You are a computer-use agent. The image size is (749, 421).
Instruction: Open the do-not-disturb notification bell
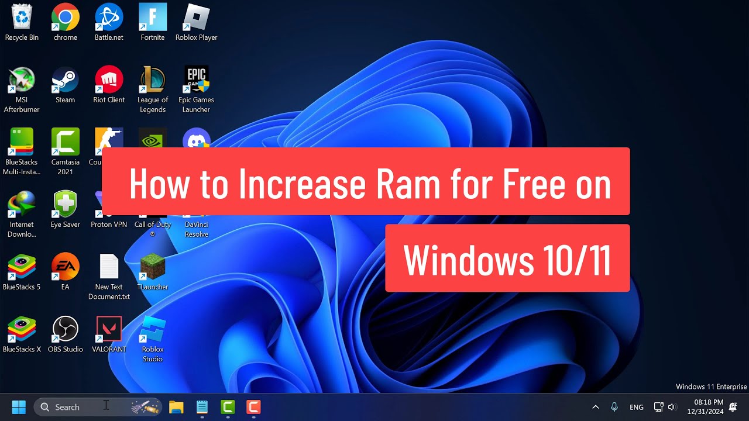pos(733,407)
